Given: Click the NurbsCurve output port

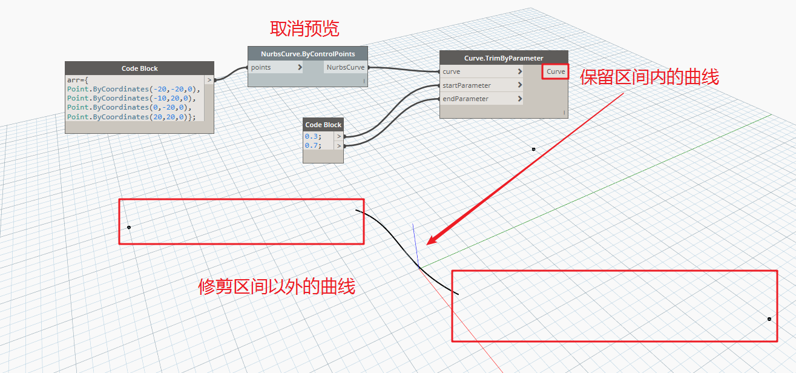Looking at the screenshot, I should (346, 67).
